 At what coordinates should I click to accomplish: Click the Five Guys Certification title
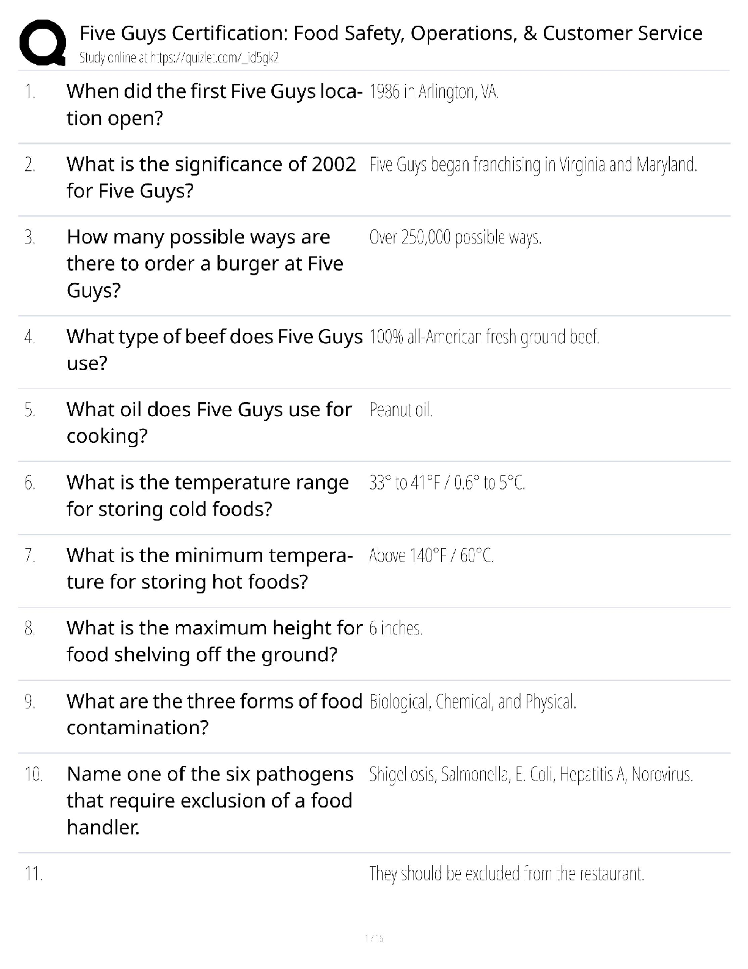391,33
